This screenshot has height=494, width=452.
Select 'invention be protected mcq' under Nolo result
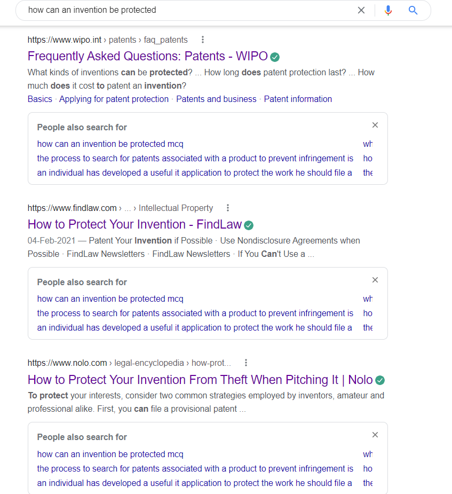pos(110,454)
